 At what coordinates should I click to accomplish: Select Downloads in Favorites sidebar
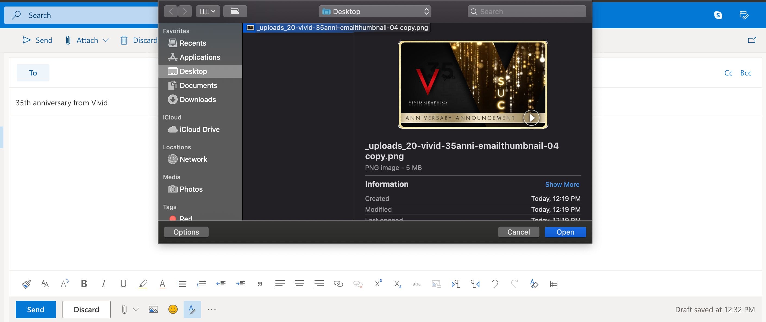tap(197, 99)
